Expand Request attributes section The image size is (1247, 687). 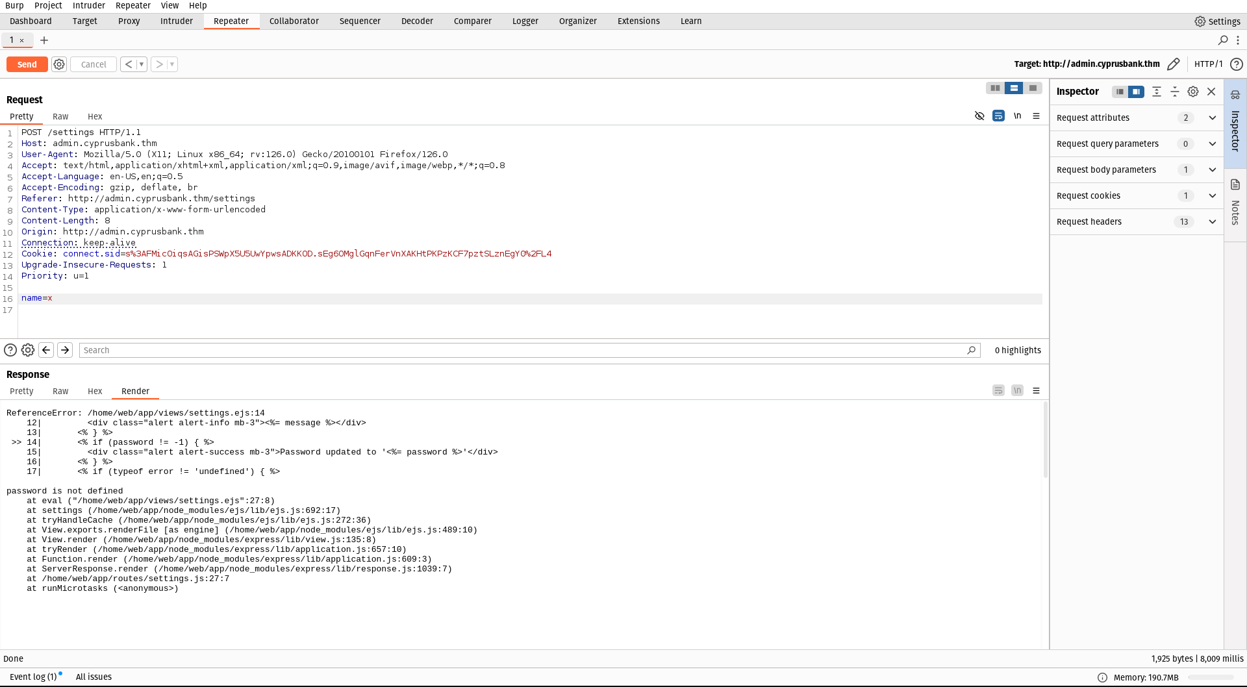[1212, 118]
